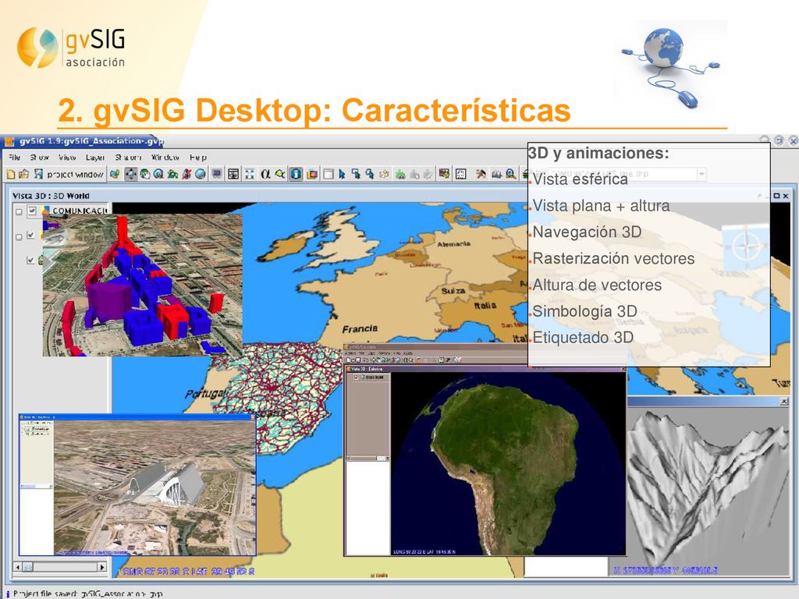Click the gvSIG asociación logo
Image resolution: width=799 pixels, height=599 pixels.
[x=71, y=48]
